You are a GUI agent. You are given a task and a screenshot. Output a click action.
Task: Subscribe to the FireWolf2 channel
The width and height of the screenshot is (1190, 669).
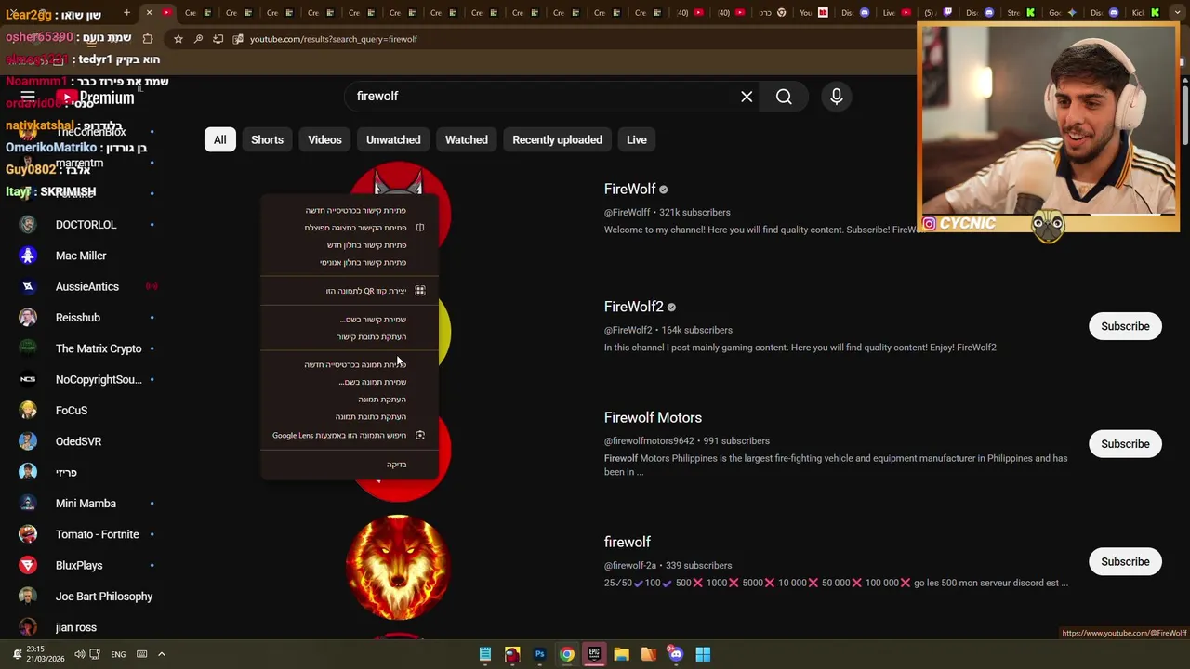(1125, 326)
